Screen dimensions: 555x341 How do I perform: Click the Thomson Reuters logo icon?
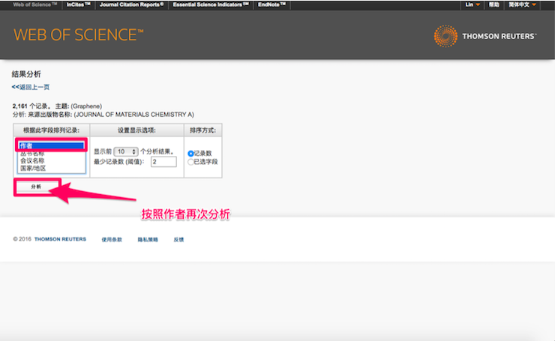point(445,35)
